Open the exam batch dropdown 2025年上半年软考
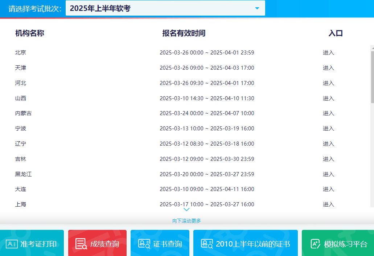 (x=165, y=8)
